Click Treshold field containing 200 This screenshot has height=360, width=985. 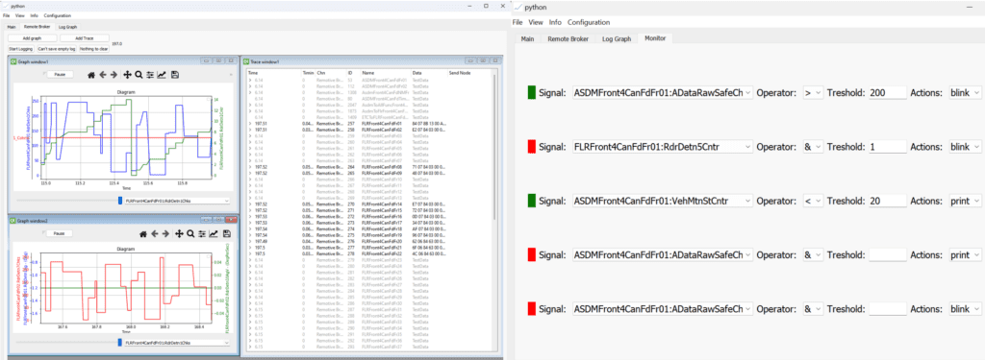[x=888, y=93]
